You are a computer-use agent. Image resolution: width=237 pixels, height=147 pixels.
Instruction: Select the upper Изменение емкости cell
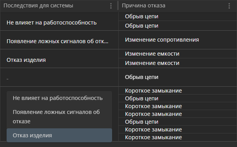pyautogui.click(x=178, y=54)
